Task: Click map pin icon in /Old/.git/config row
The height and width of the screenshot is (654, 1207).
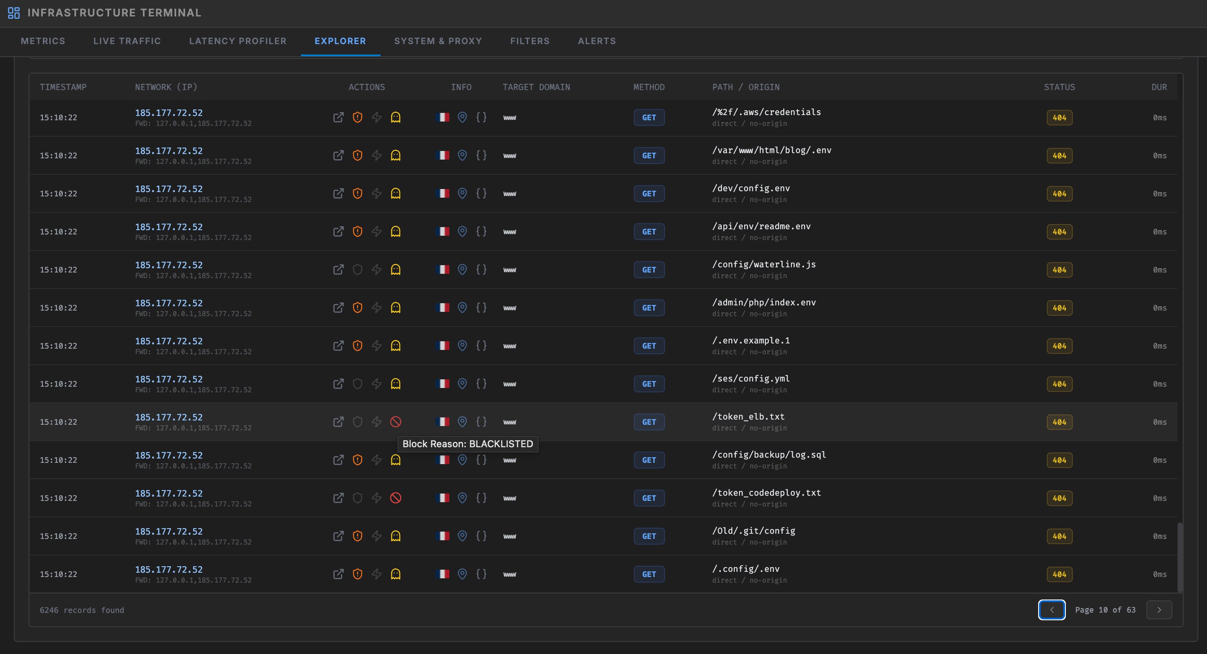Action: coord(462,536)
